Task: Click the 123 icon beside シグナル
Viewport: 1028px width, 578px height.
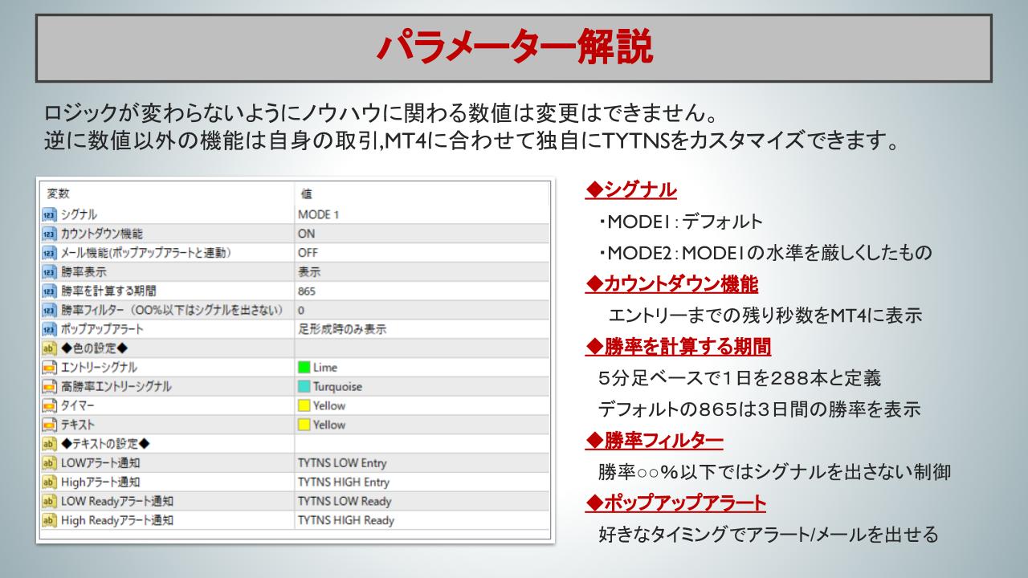Action: point(51,215)
